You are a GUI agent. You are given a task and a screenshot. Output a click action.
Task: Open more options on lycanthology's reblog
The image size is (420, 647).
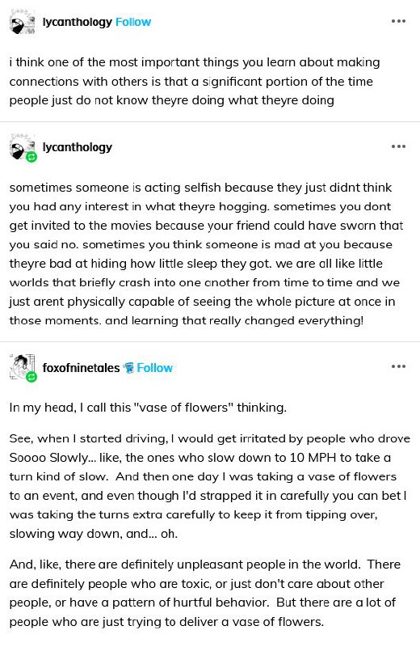pyautogui.click(x=398, y=146)
